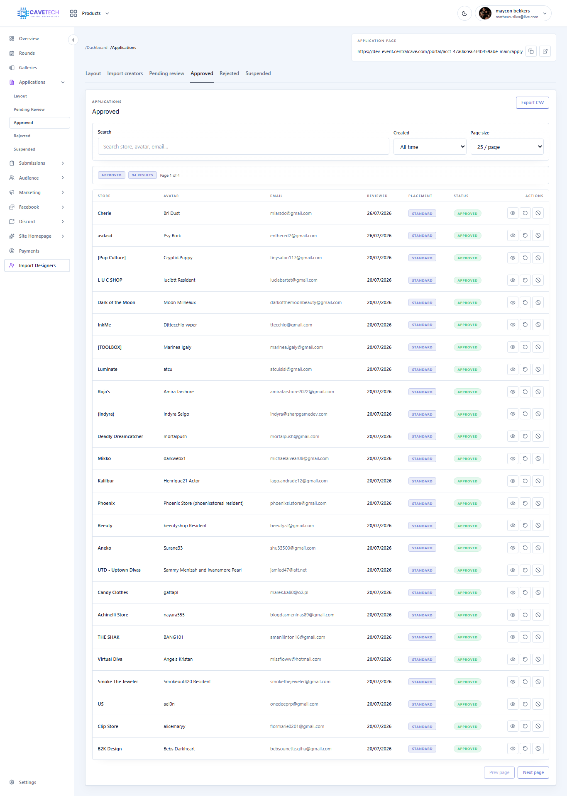Viewport: 567px width, 796px height.
Task: Open Suspended in sidebar submenu
Action: tap(24, 149)
